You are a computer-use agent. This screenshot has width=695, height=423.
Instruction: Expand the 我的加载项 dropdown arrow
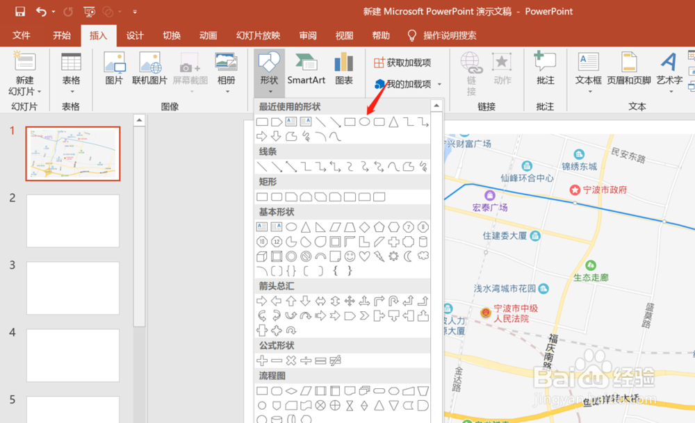coord(439,84)
